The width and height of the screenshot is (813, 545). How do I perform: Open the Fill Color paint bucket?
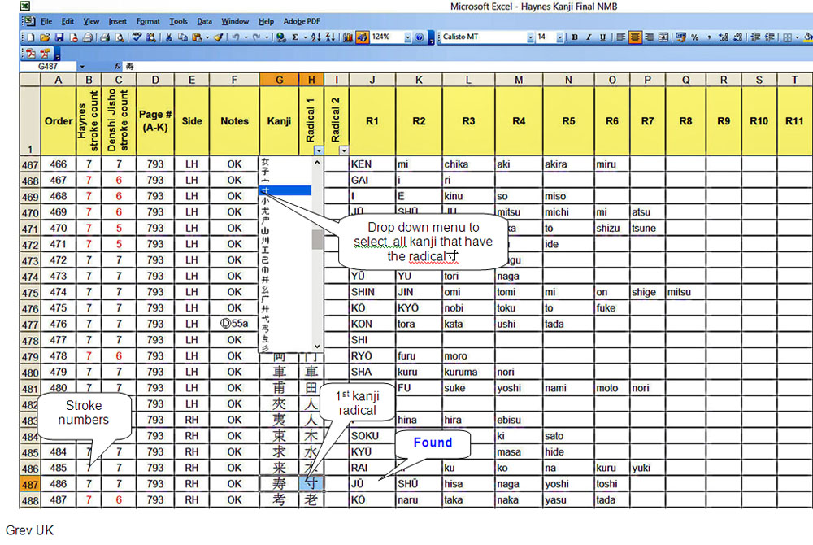point(807,37)
